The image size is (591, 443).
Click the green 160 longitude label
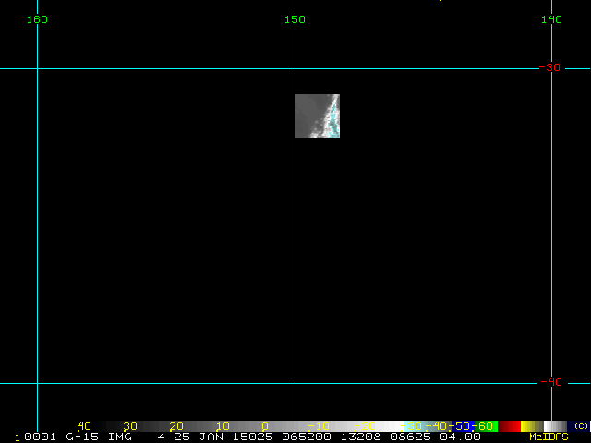point(37,19)
